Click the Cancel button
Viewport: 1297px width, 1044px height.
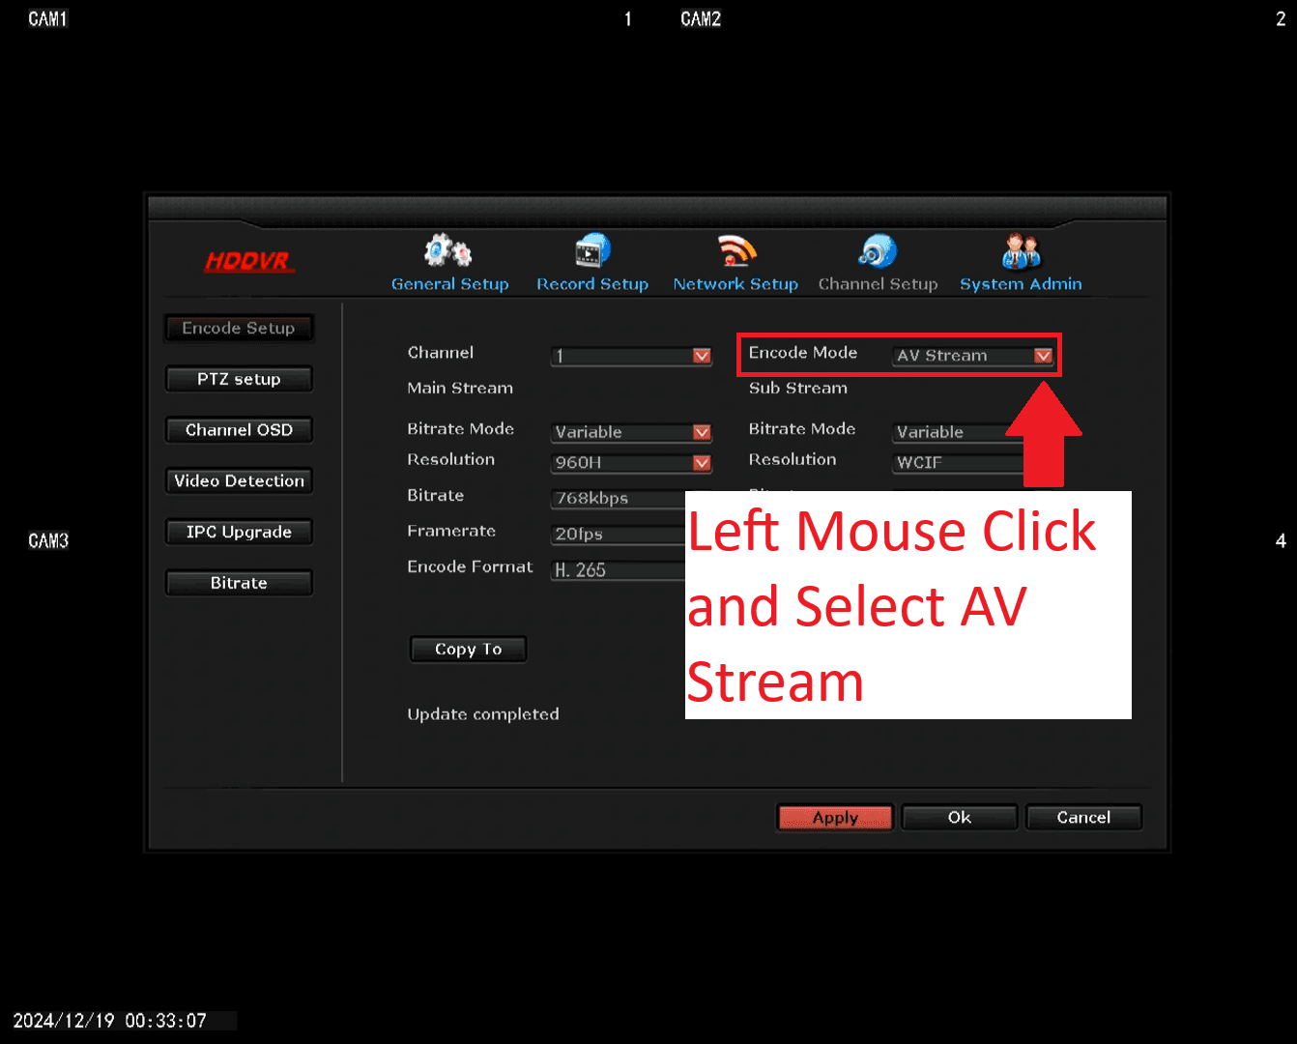tap(1083, 818)
